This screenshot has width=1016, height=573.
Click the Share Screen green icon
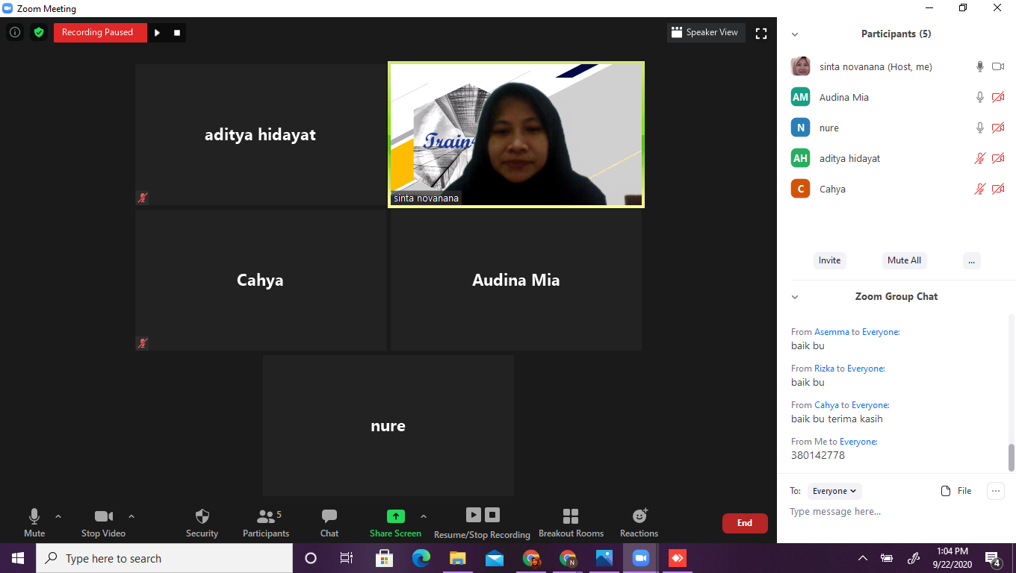click(x=395, y=516)
